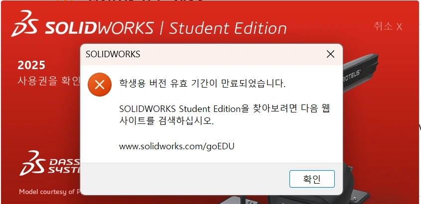Image resolution: width=421 pixels, height=204 pixels.
Task: Click the Model courtesy of credit text
Action: tap(50, 192)
